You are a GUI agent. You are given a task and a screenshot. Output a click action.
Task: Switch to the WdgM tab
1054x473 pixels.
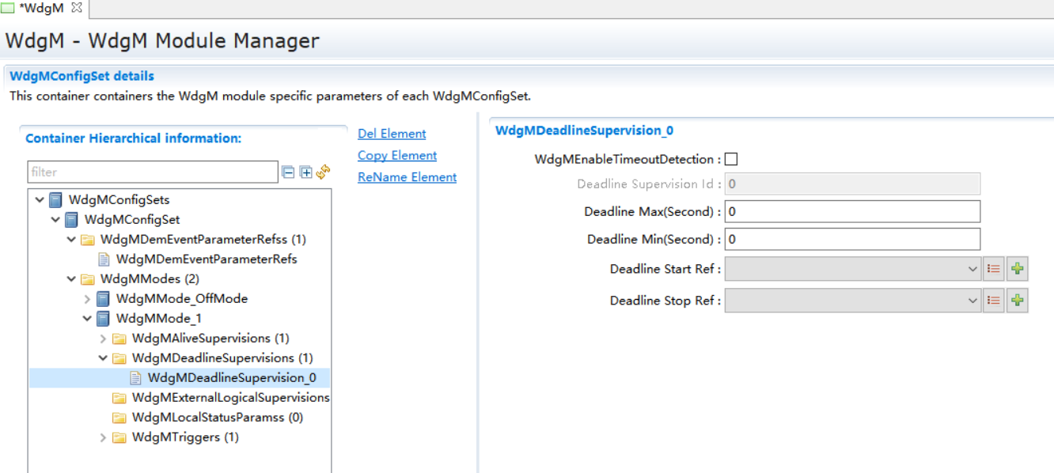coord(40,8)
